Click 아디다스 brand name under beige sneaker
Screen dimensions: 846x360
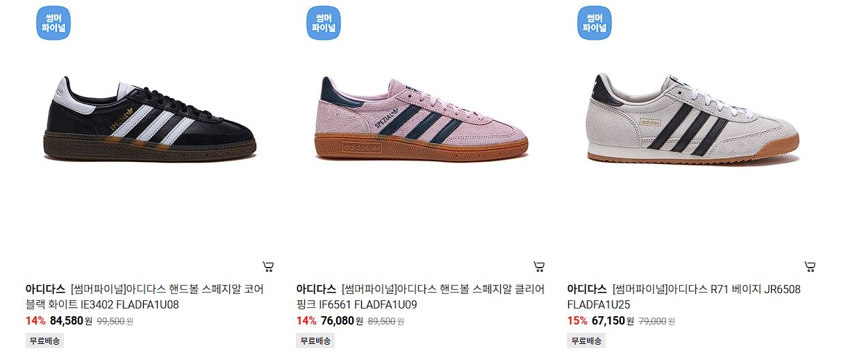587,289
